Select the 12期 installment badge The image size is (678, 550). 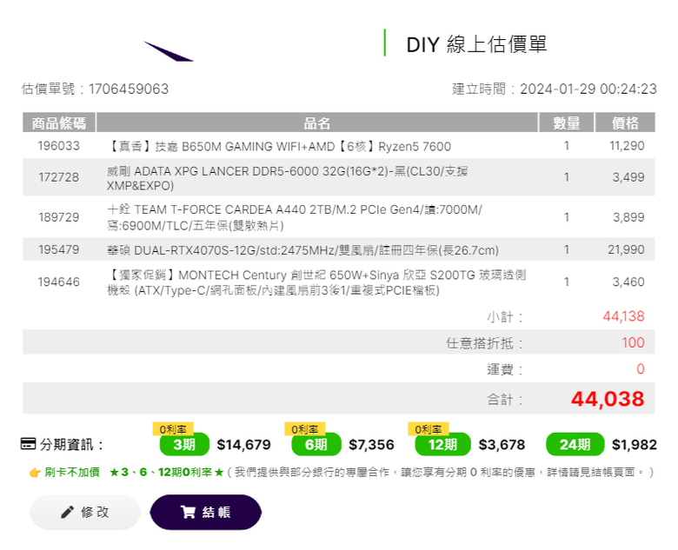(x=442, y=445)
